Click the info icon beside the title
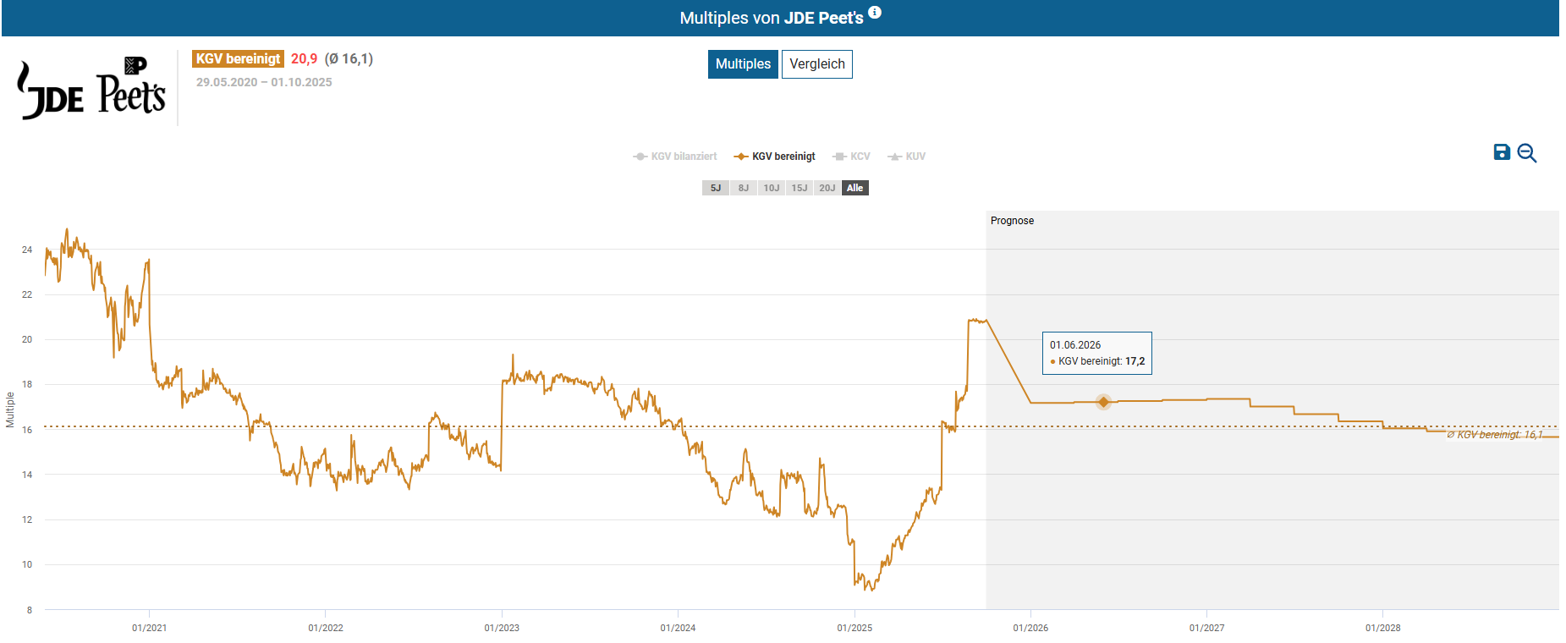 click(x=875, y=13)
